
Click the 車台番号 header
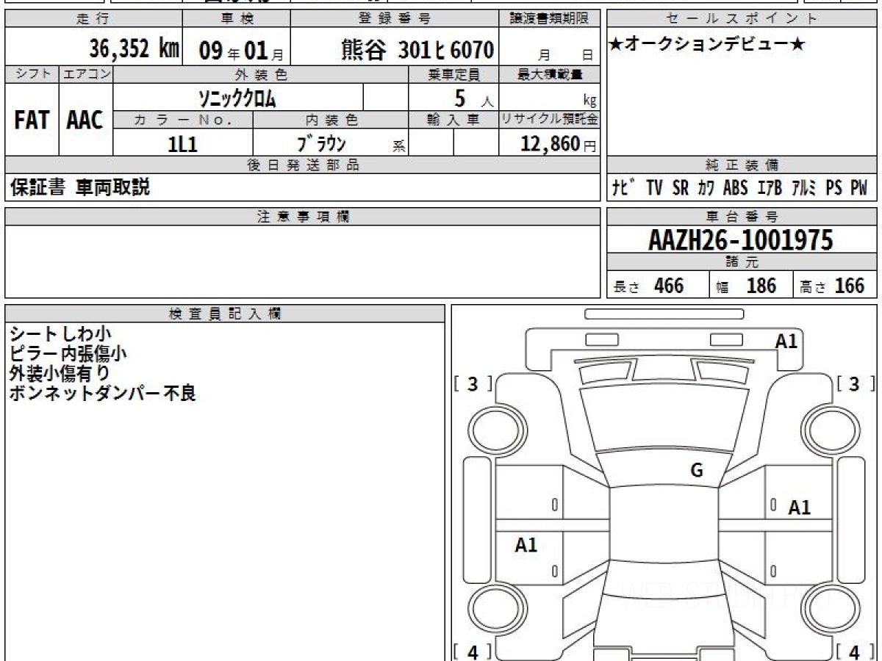(742, 217)
